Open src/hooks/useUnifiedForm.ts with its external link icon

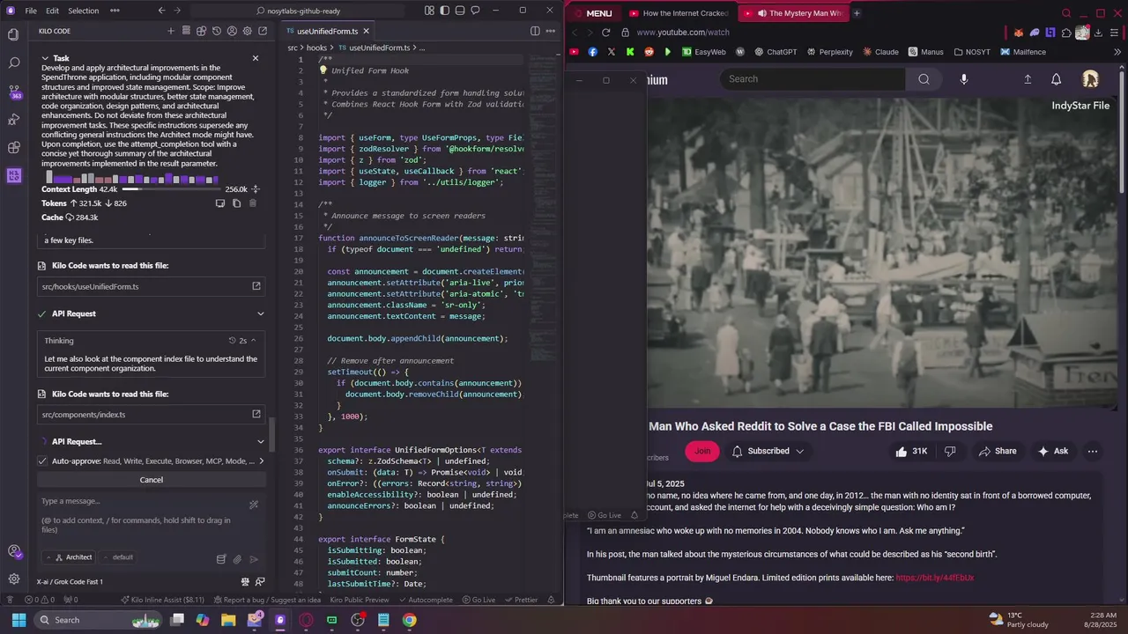256,286
